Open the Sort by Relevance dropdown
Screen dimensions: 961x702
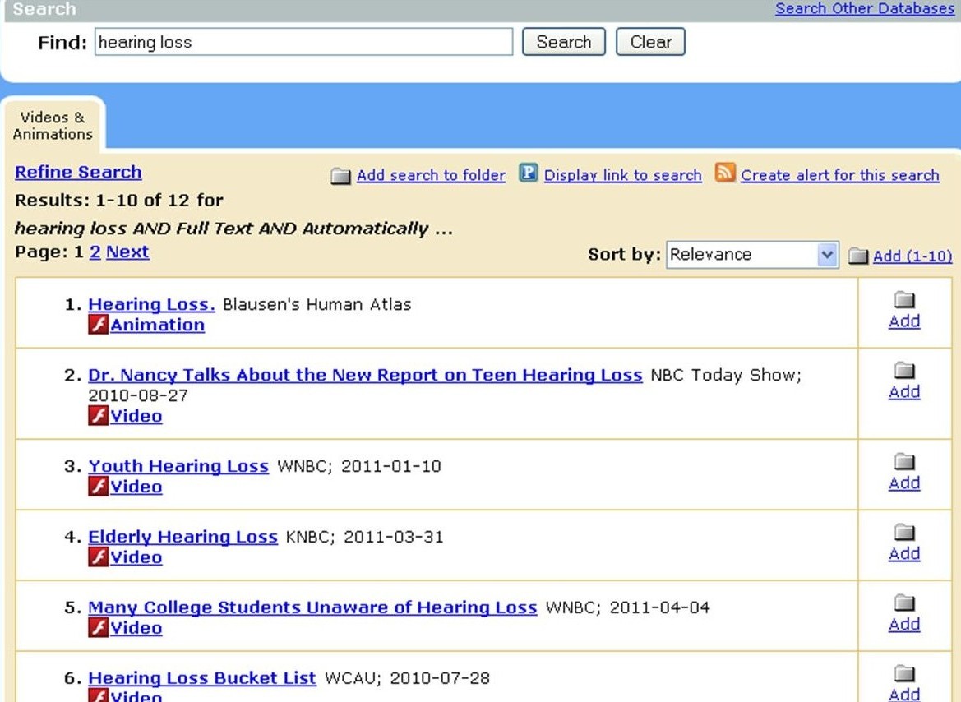[751, 255]
